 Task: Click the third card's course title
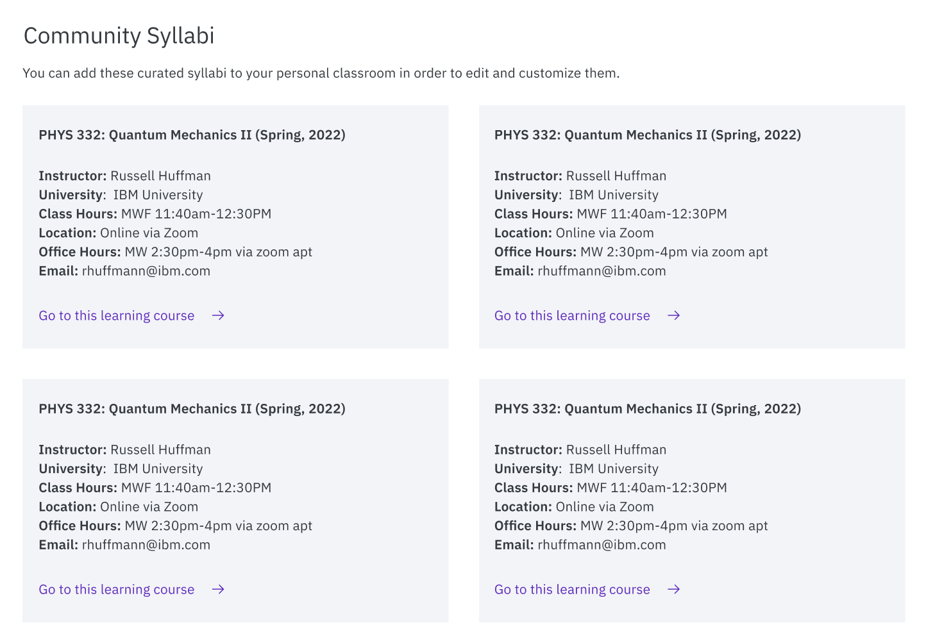coord(191,408)
